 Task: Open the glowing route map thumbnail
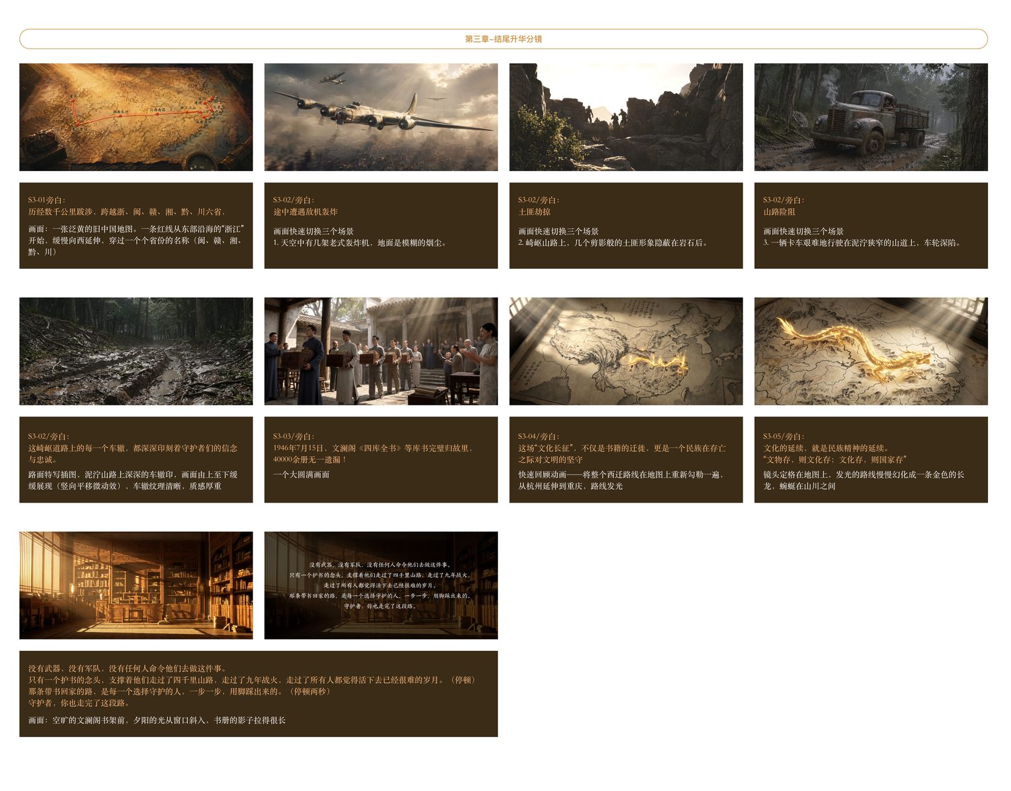[626, 351]
